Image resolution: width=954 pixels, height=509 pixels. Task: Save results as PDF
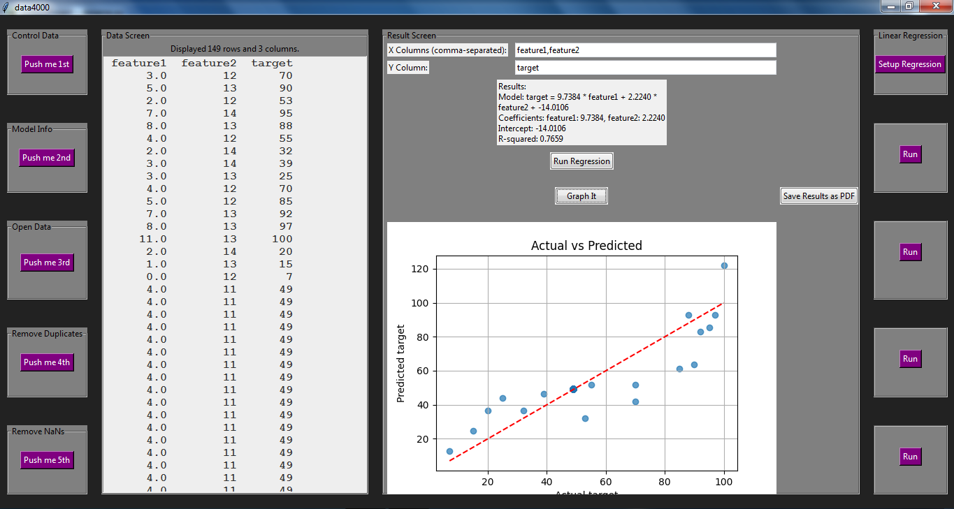[x=819, y=196]
